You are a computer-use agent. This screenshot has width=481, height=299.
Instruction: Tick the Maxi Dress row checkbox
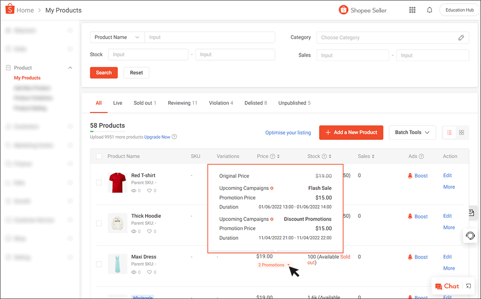tap(99, 264)
